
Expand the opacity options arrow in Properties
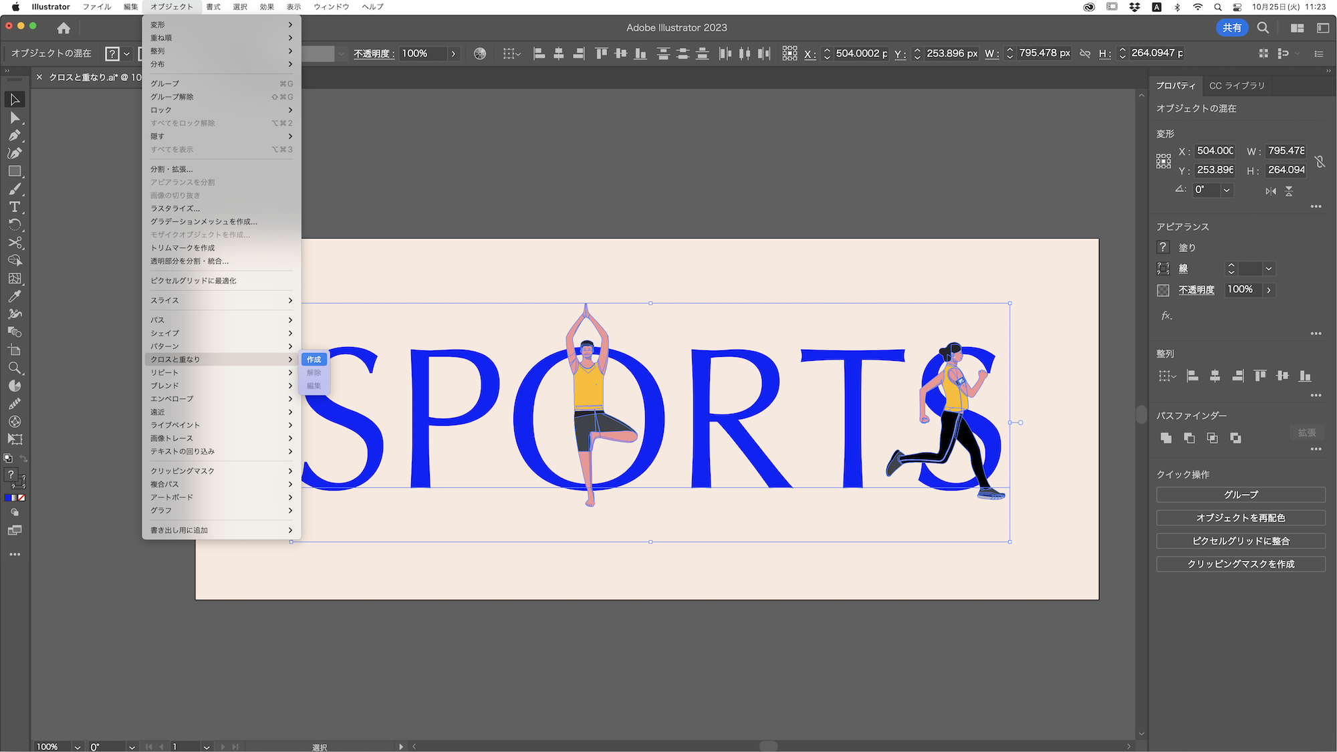pyautogui.click(x=1269, y=290)
